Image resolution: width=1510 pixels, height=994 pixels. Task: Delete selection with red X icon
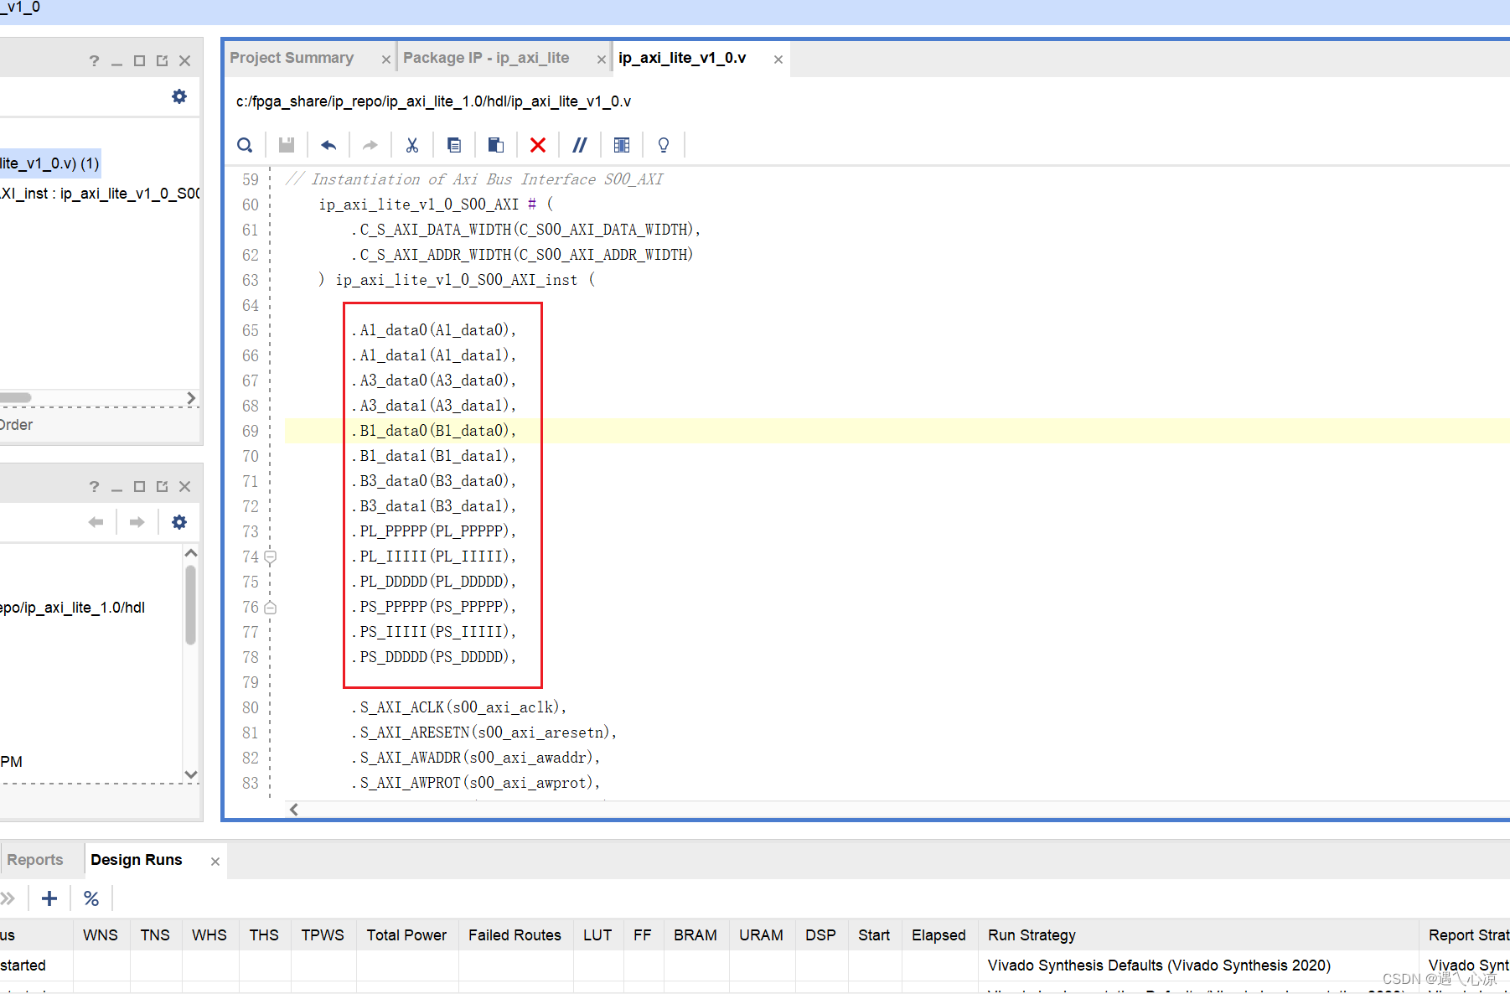pyautogui.click(x=538, y=145)
